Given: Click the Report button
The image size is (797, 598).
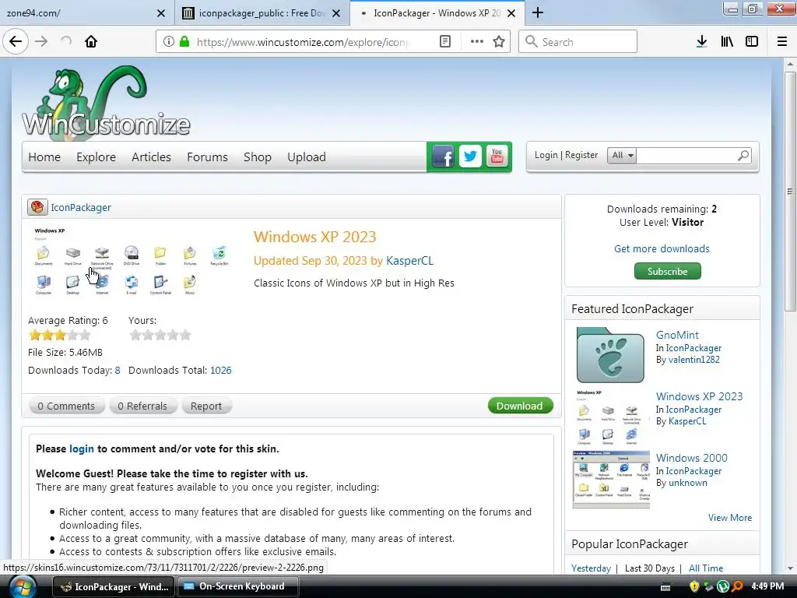Looking at the screenshot, I should [x=206, y=406].
